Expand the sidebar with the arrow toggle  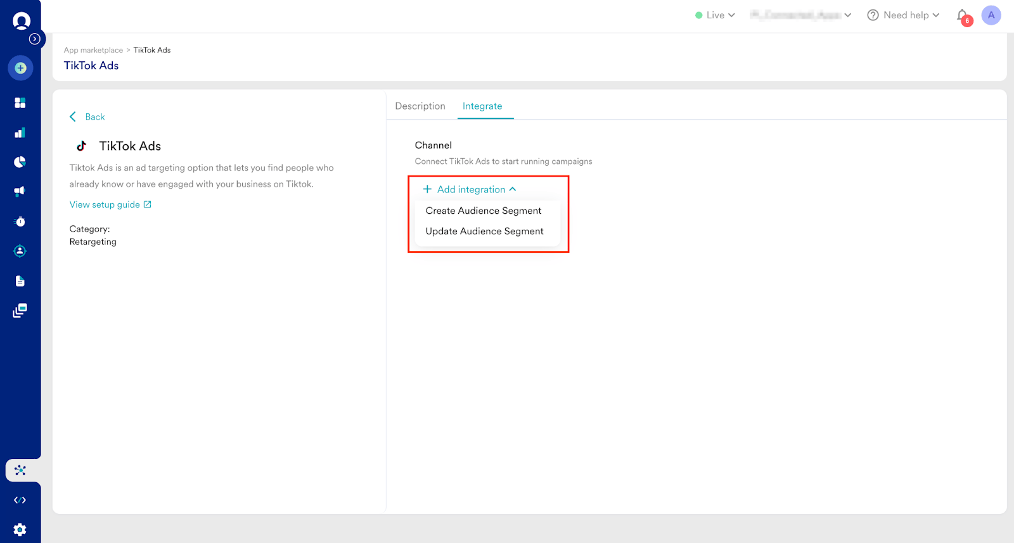(35, 39)
